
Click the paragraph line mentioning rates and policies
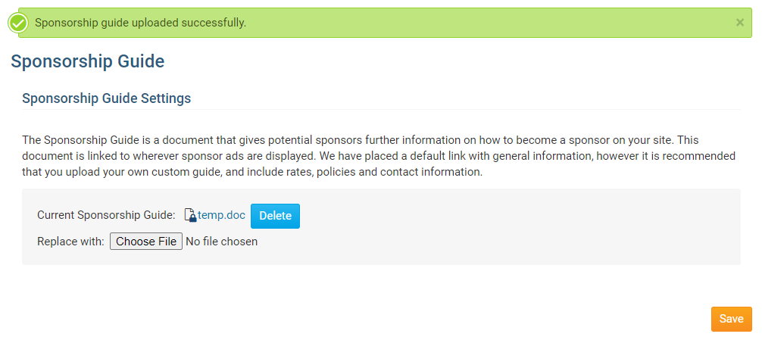(x=251, y=172)
